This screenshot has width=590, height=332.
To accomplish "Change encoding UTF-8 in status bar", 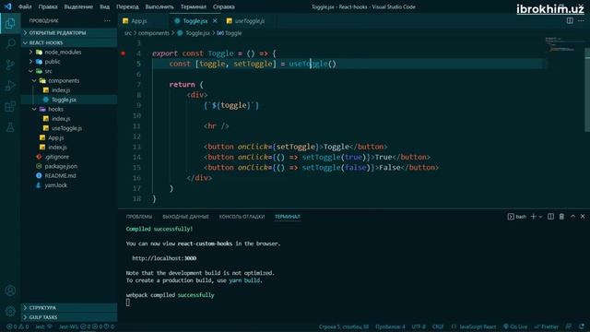I will (x=419, y=326).
